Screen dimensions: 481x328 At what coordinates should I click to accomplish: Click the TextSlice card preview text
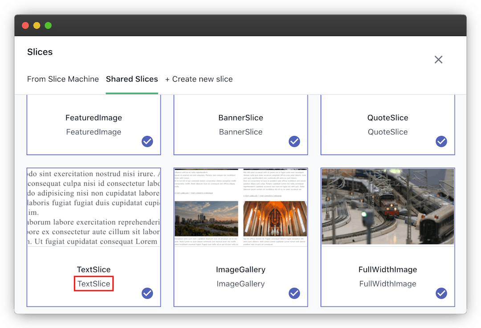click(94, 207)
